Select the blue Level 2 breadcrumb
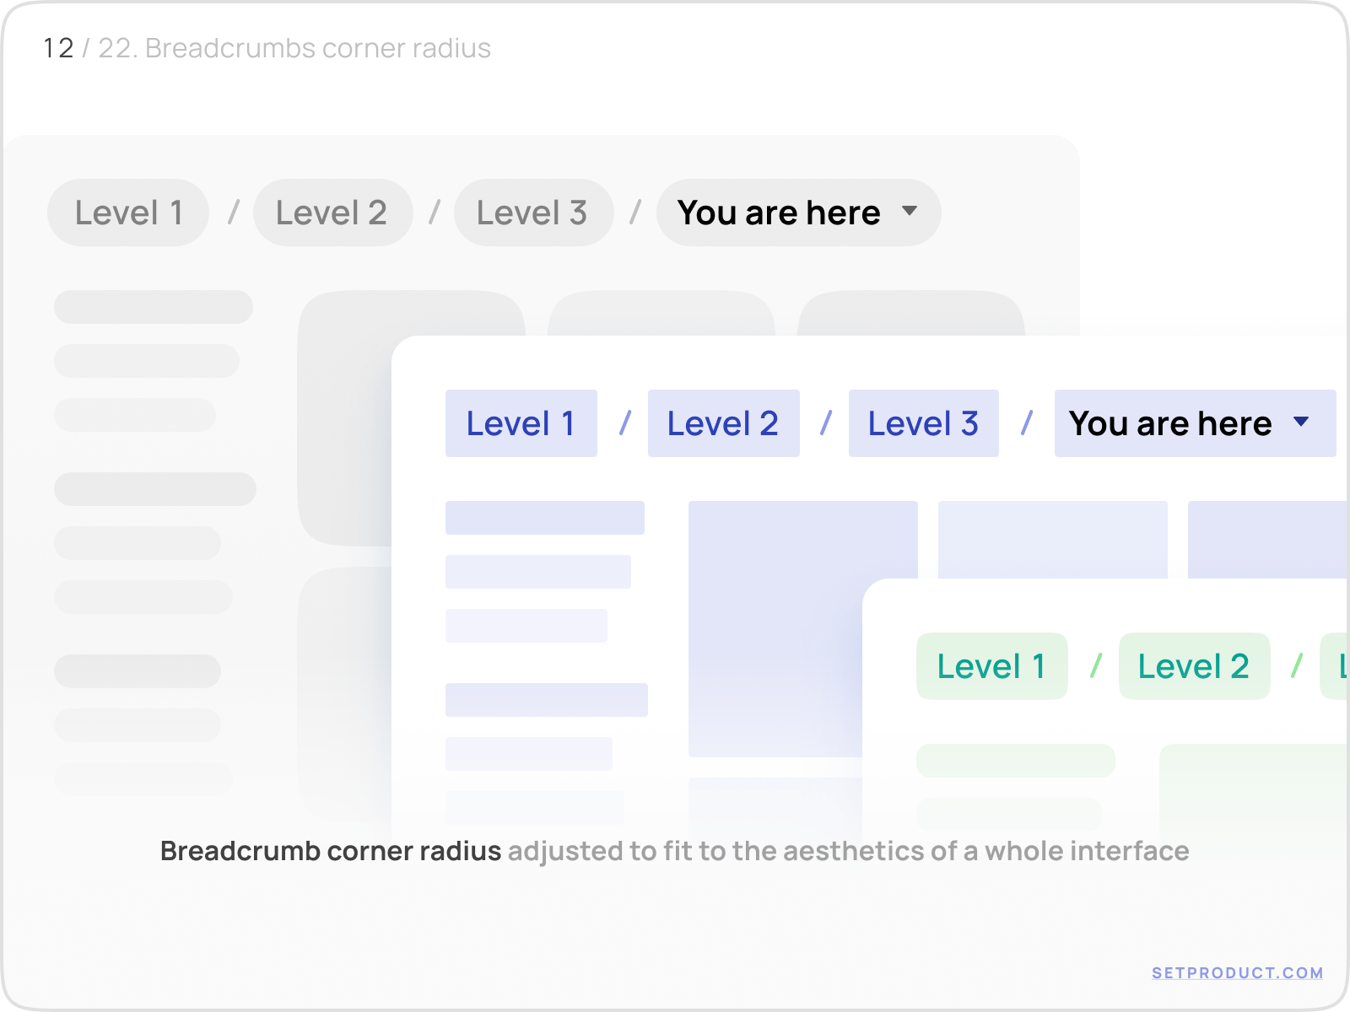The width and height of the screenshot is (1350, 1012). pyautogui.click(x=723, y=423)
